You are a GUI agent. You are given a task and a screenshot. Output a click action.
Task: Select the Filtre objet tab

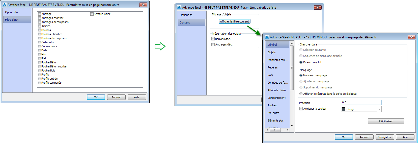coord(17,20)
